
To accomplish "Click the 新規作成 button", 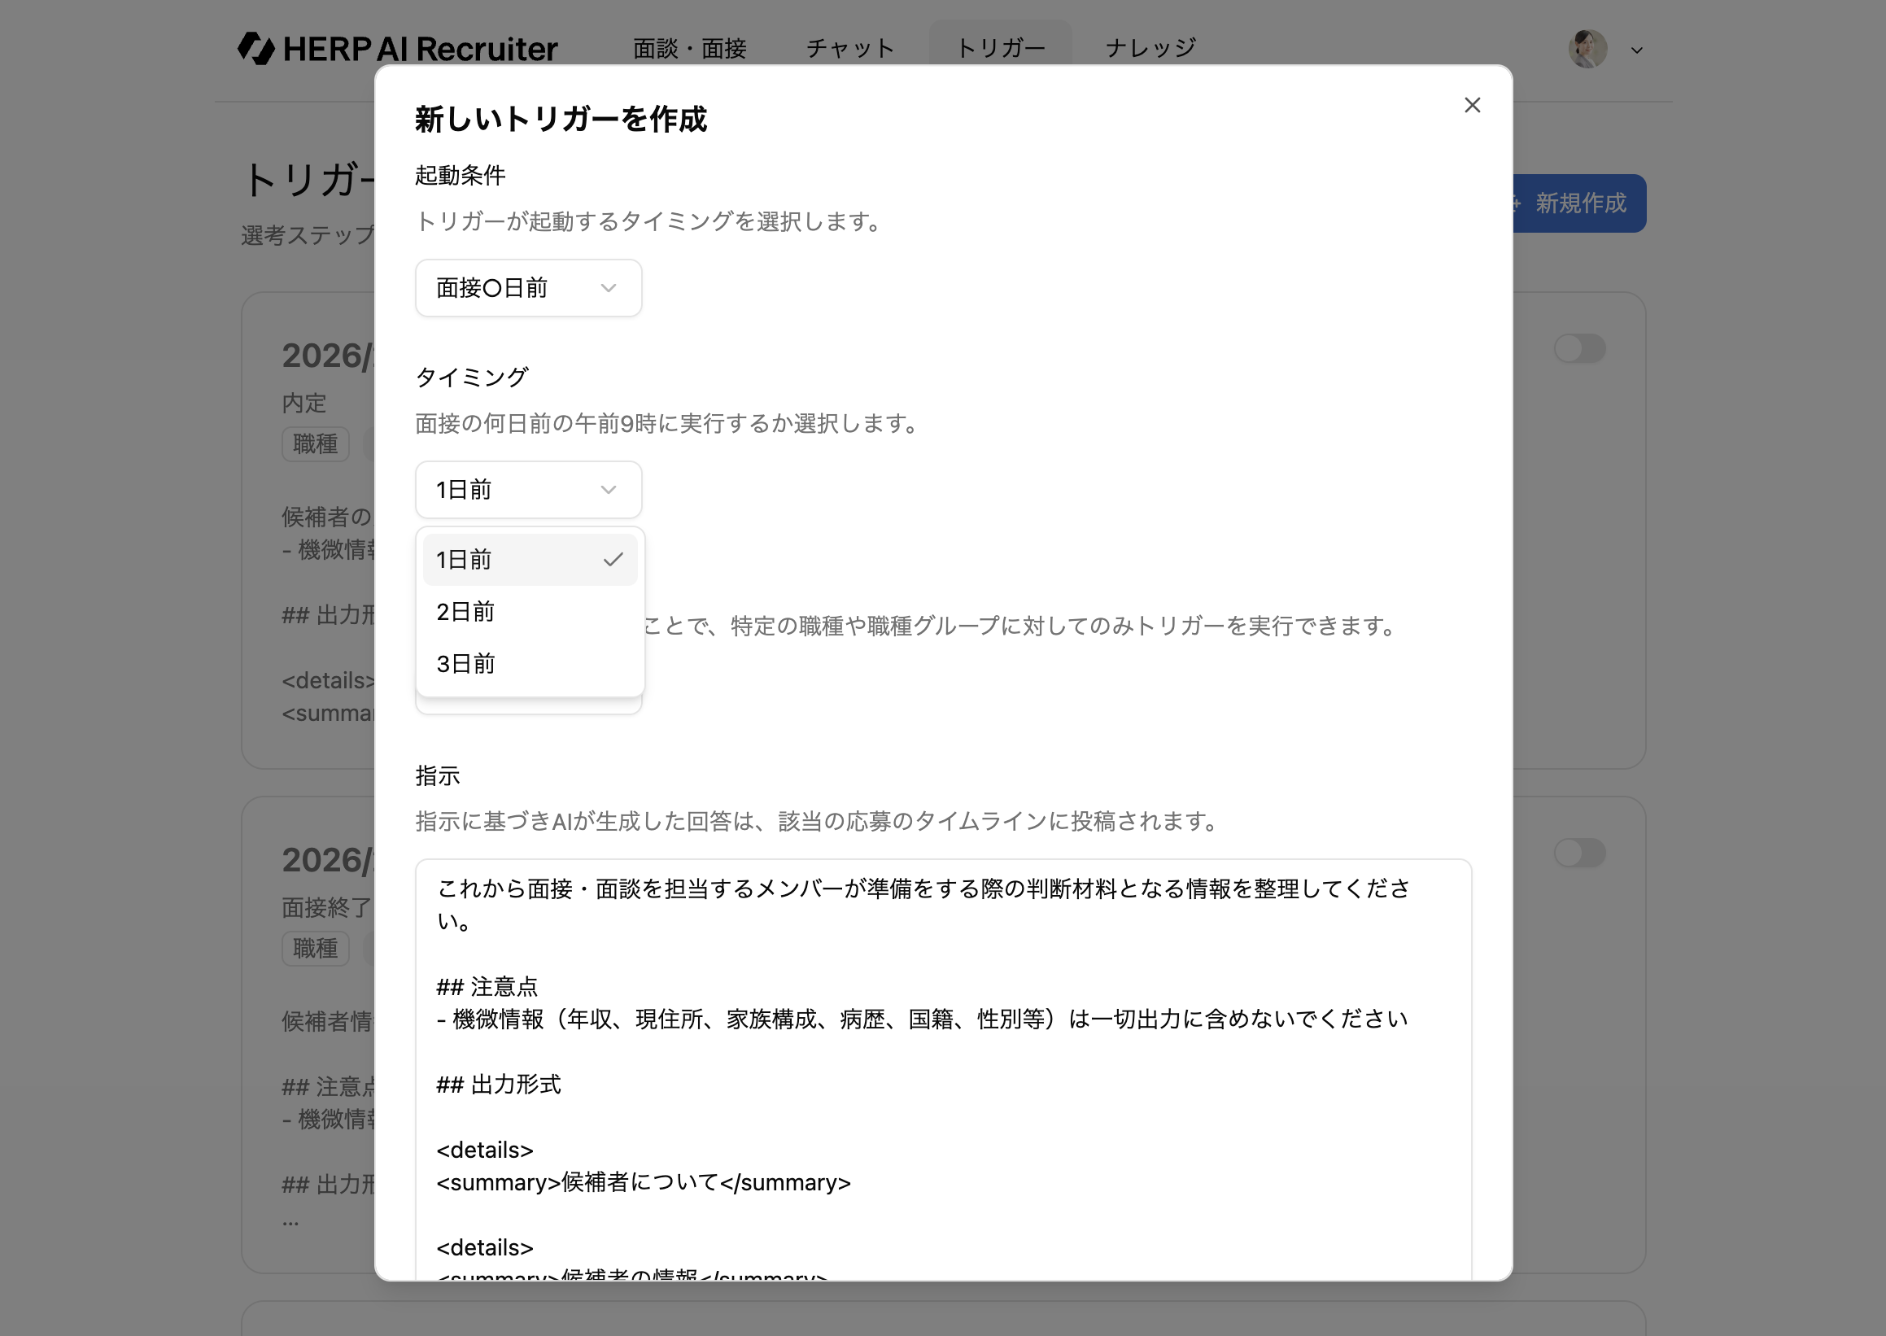I will tap(1579, 203).
